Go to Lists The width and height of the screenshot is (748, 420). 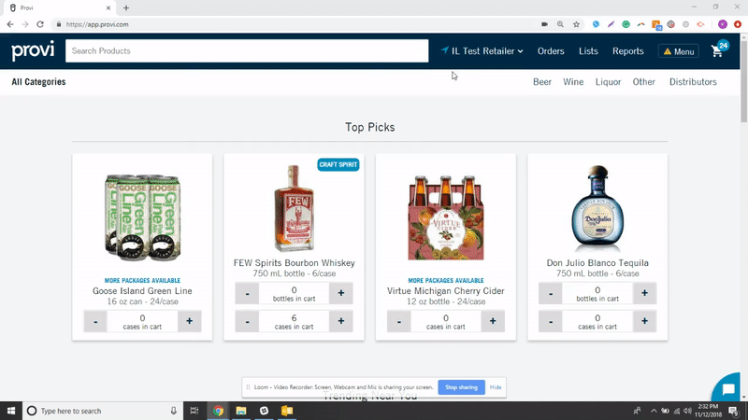588,51
